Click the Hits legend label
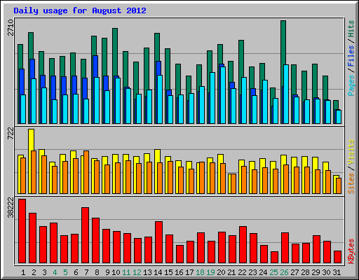Image resolution: width=359 pixels, height=280 pixels. pyautogui.click(x=351, y=29)
